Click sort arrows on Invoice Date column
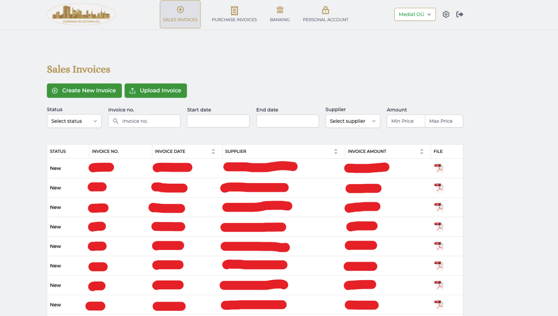This screenshot has height=316, width=558. [x=213, y=151]
